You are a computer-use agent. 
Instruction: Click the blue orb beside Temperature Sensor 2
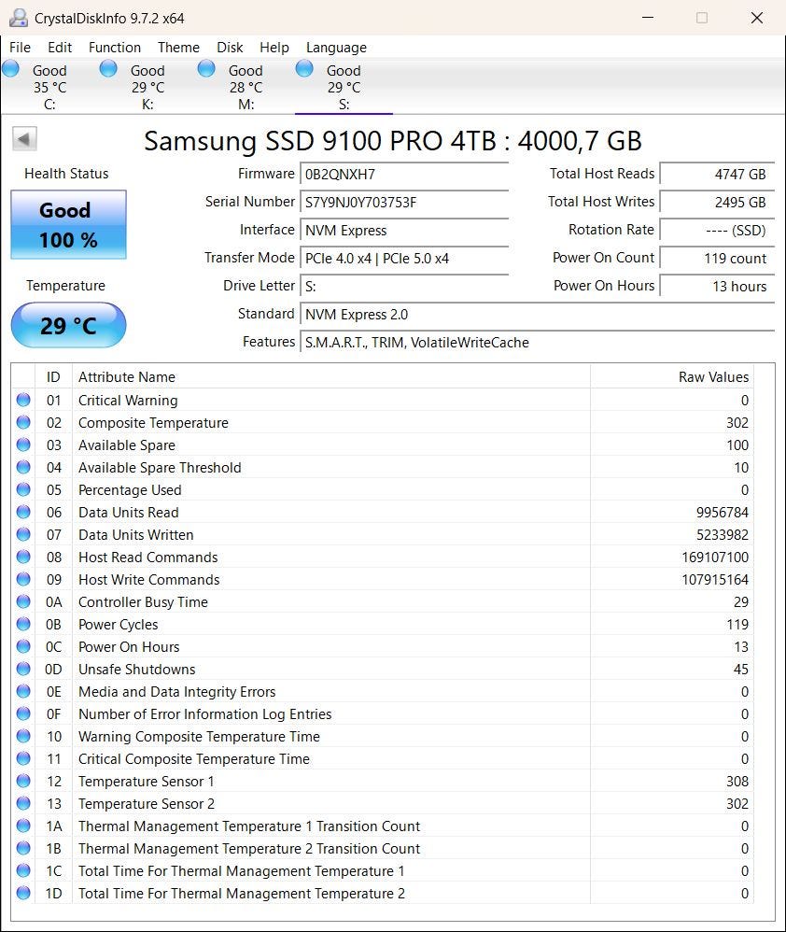[x=23, y=803]
